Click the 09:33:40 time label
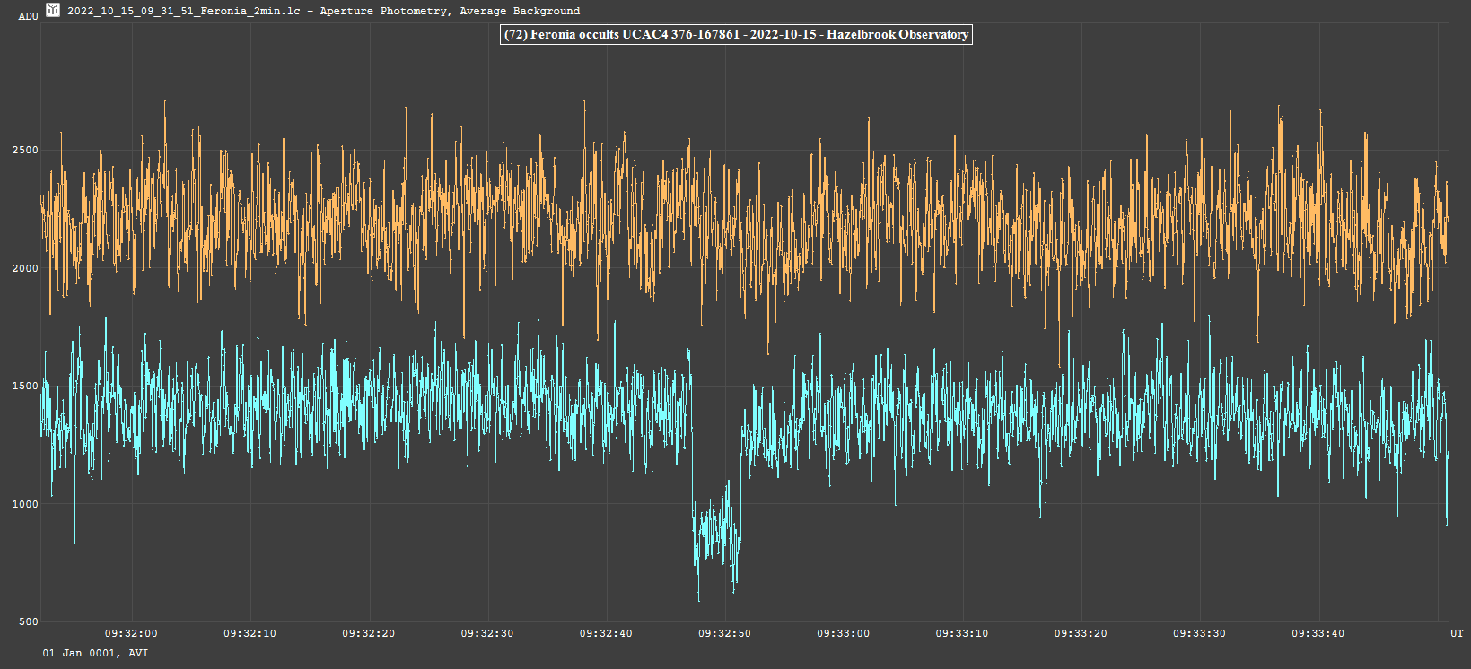Viewport: 1471px width, 669px height. tap(1318, 633)
